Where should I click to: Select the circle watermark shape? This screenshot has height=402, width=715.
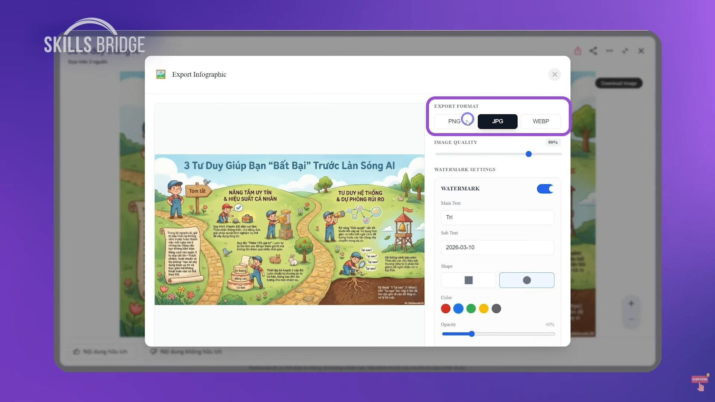coord(526,280)
